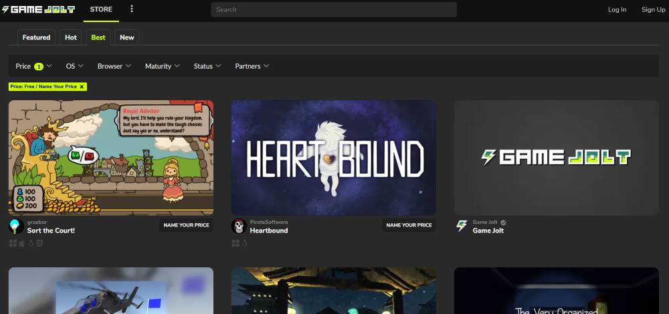The height and width of the screenshot is (314, 669).
Task: Click the Sign Up link
Action: [x=653, y=9]
